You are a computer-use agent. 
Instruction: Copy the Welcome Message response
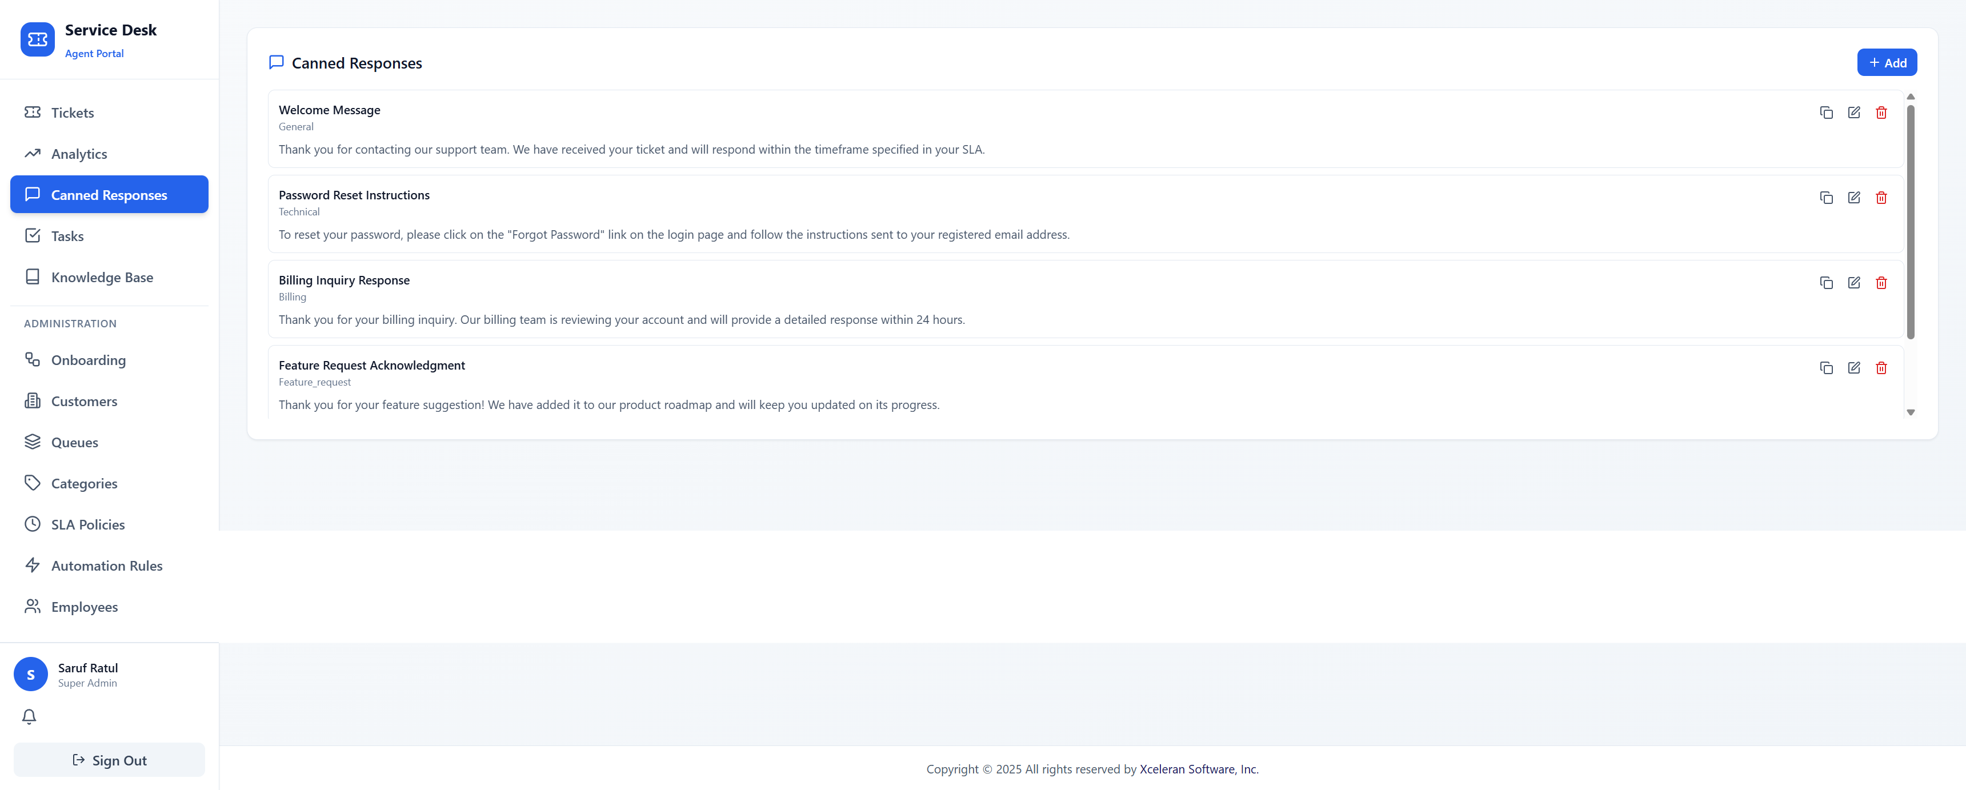point(1825,113)
